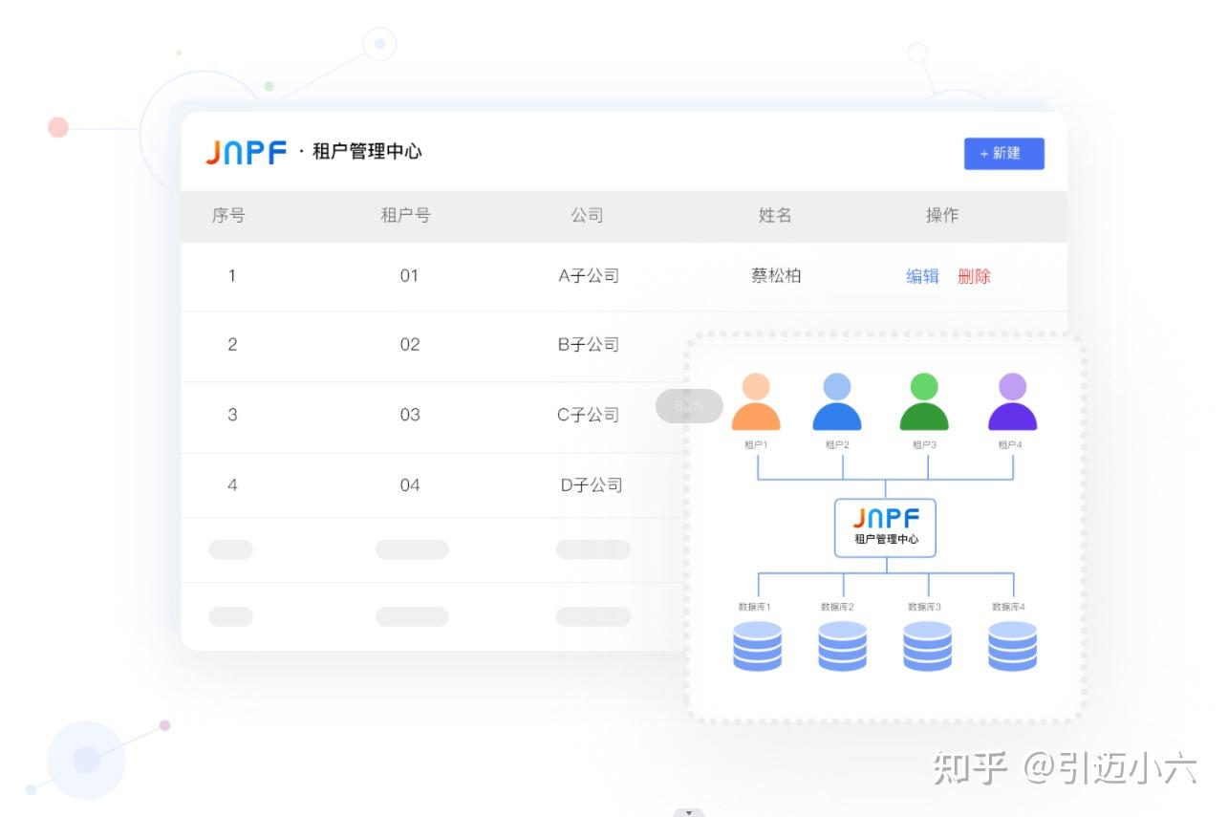Click the 数据库1 database icon
The height and width of the screenshot is (817, 1228).
tap(757, 647)
